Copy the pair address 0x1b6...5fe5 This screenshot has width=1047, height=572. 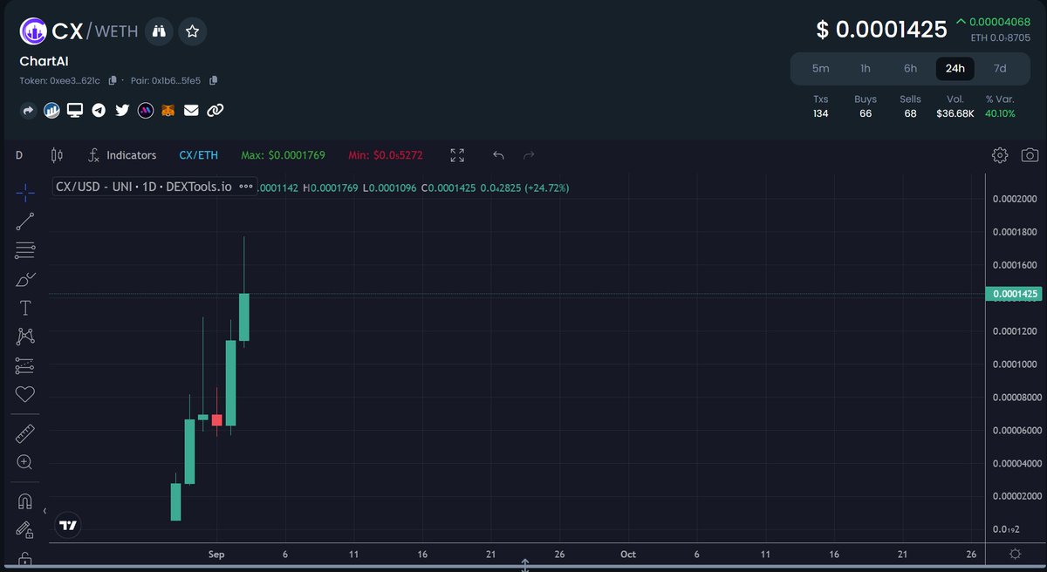coord(214,80)
